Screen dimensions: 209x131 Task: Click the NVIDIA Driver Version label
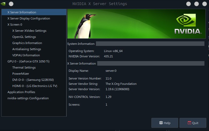(84, 56)
